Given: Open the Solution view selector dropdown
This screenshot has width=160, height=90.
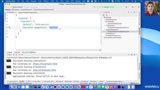Looking at the screenshot, I should 111,12.
